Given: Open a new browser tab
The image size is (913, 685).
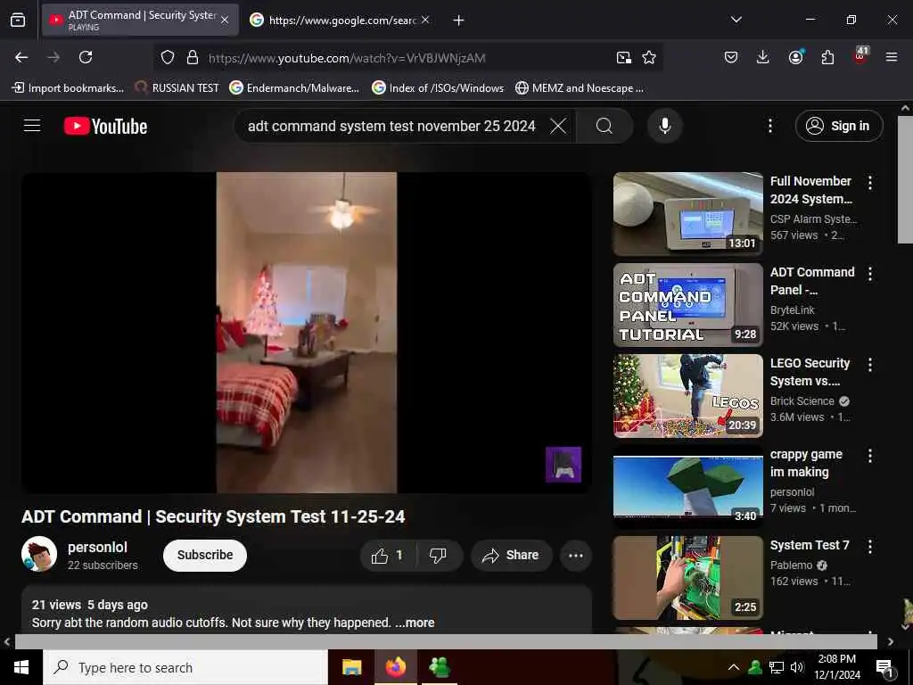Looking at the screenshot, I should point(459,21).
